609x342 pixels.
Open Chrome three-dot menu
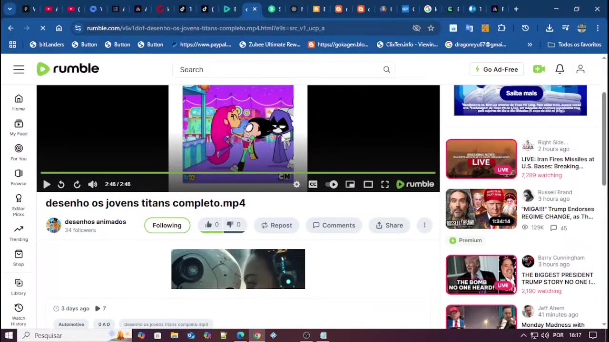(x=598, y=28)
